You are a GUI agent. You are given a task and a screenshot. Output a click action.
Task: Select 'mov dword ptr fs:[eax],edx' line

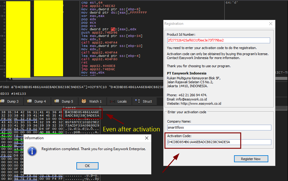pyautogui.click(x=109, y=29)
